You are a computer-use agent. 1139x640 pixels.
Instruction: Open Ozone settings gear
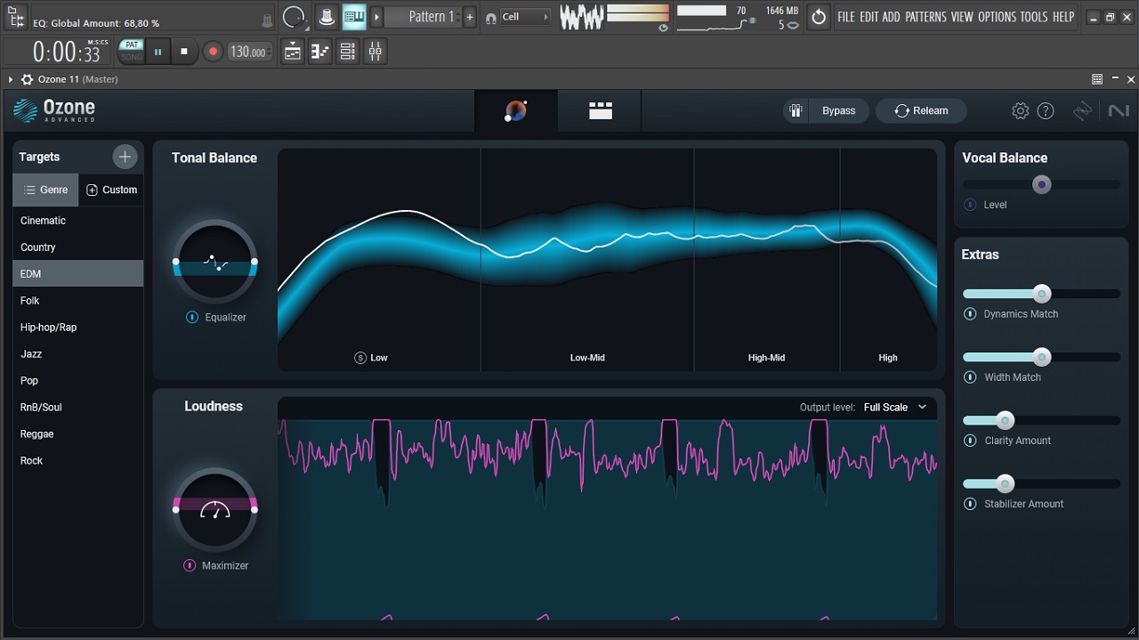(1020, 111)
